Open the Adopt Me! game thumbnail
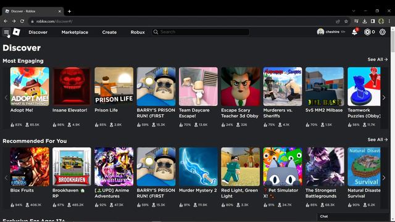Image resolution: width=395 pixels, height=222 pixels. [x=30, y=86]
